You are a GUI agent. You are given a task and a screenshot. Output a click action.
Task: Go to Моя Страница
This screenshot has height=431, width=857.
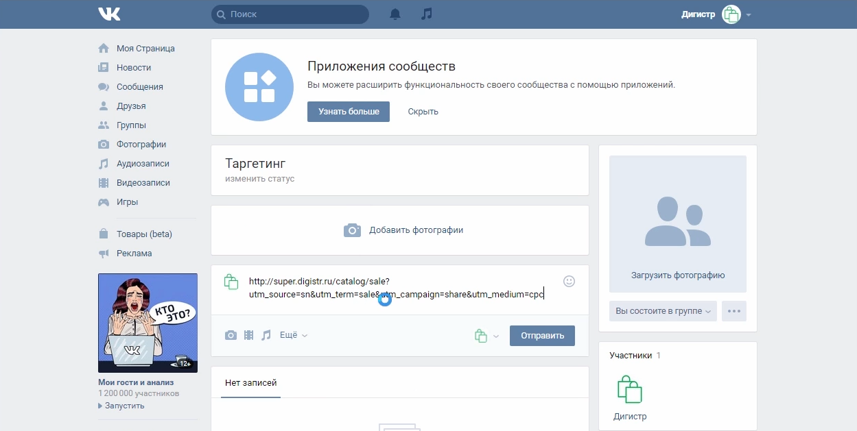click(x=145, y=49)
